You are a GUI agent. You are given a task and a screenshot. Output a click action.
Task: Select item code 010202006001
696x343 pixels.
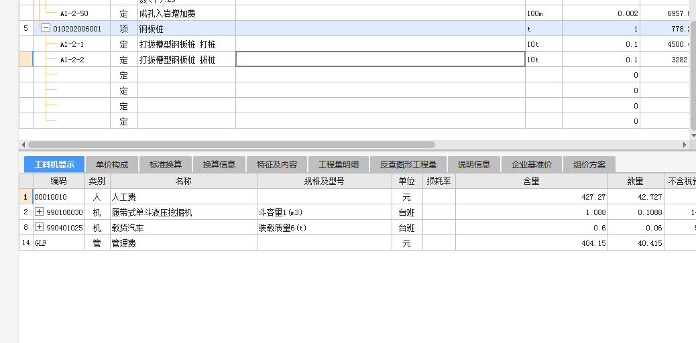[x=77, y=29]
